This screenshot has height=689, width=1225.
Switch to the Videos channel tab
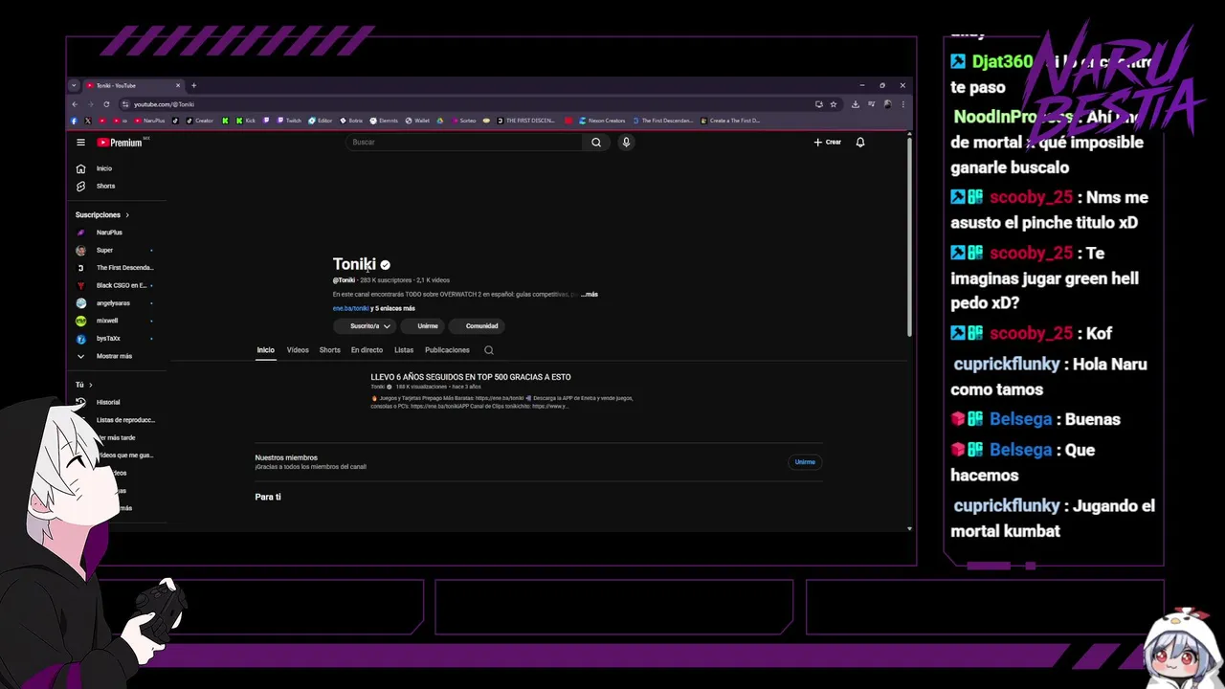coord(298,350)
